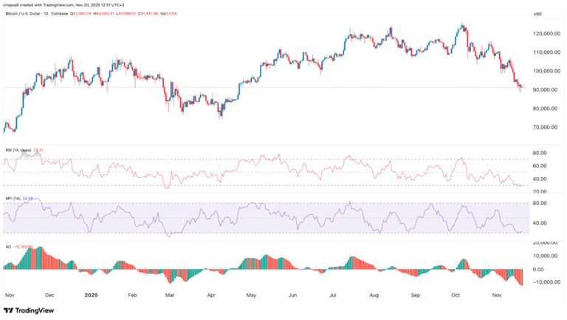Click the 'Sep' time axis label
Screen dimensions: 567x320
click(416, 295)
